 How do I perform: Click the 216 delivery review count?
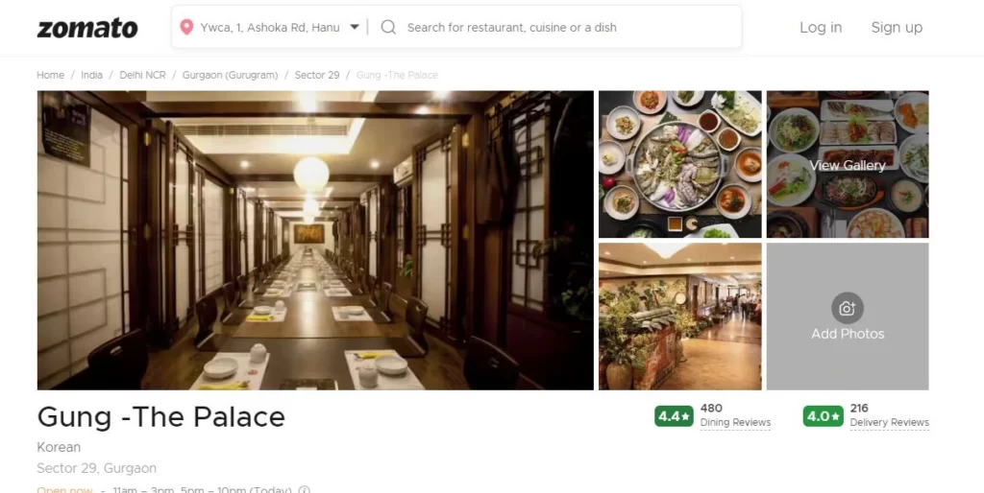click(859, 409)
